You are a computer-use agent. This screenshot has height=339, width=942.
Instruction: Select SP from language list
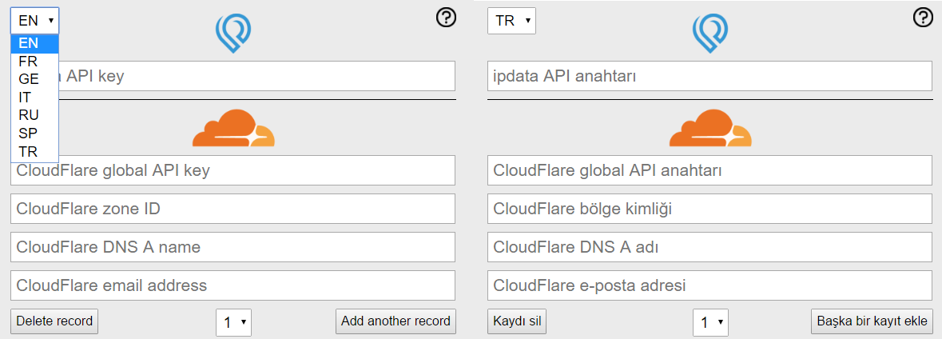35,134
